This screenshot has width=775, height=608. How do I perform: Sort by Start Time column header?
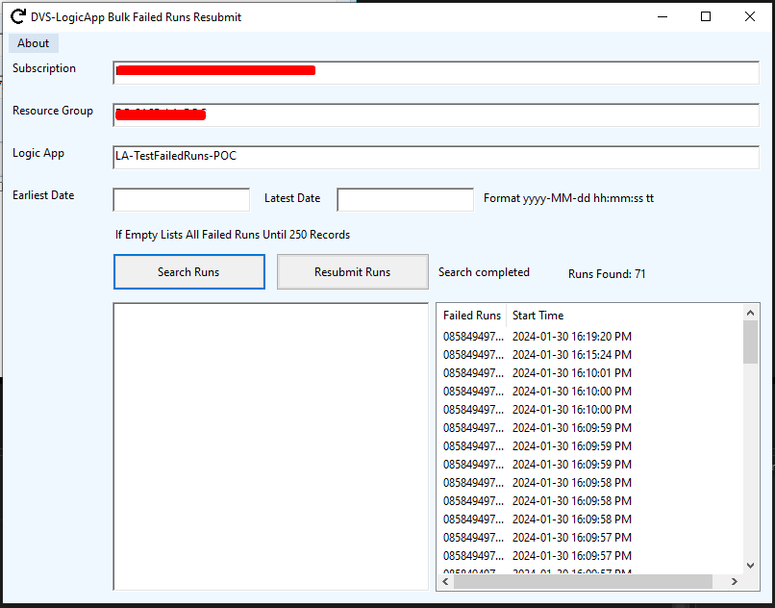click(537, 316)
